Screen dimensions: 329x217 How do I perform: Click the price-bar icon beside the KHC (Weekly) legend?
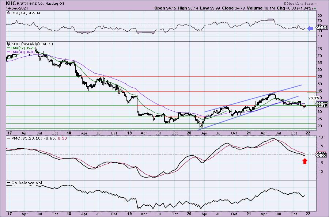9,44
